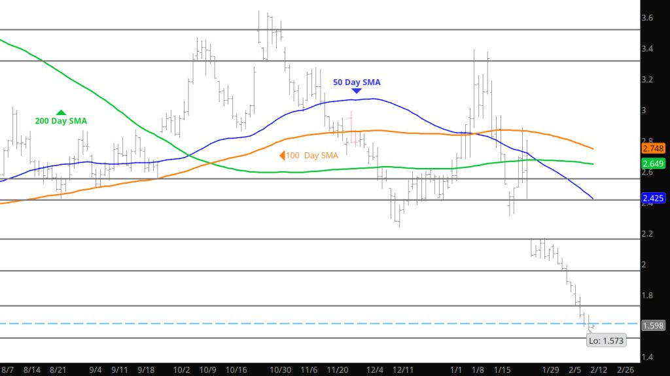
Task: Click the blue 2.425 price tag
Action: pyautogui.click(x=654, y=198)
